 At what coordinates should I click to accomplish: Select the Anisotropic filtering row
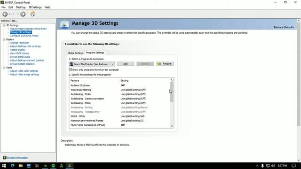coord(119,90)
